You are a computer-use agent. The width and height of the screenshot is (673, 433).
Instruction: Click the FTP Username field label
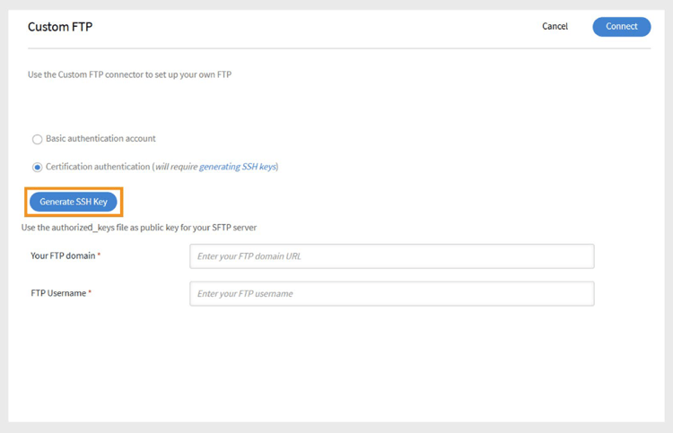tap(58, 293)
